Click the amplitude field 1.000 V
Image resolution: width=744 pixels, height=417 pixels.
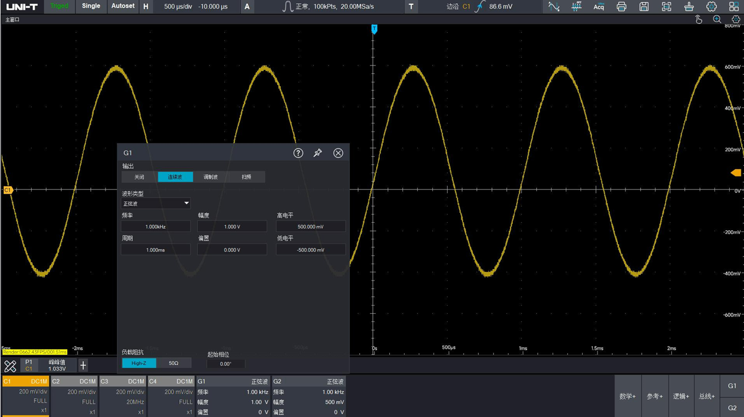tap(232, 227)
